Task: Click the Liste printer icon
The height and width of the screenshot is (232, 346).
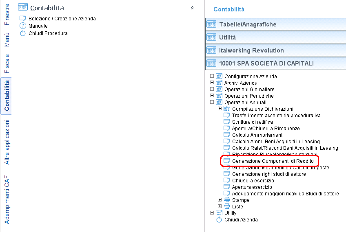Action: (x=227, y=206)
